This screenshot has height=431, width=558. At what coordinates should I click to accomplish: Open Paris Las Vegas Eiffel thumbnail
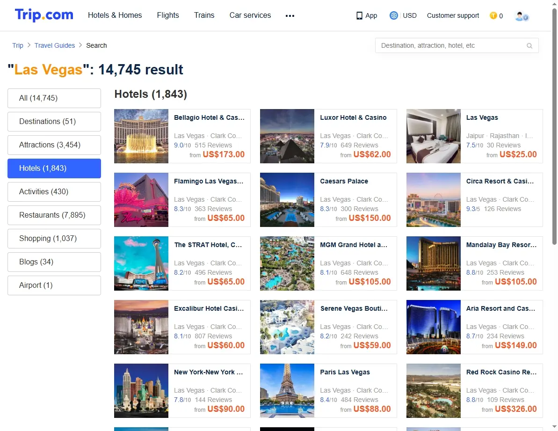tap(287, 390)
